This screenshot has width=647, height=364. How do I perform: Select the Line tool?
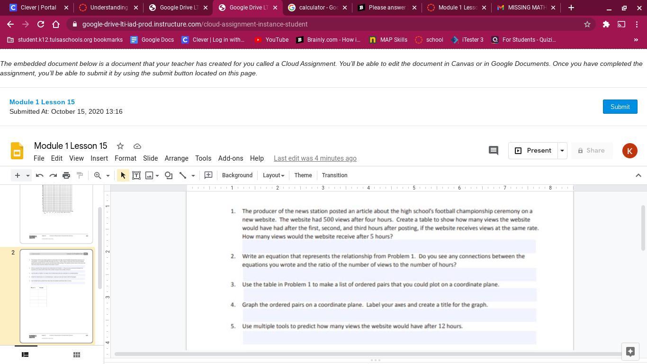pos(183,175)
